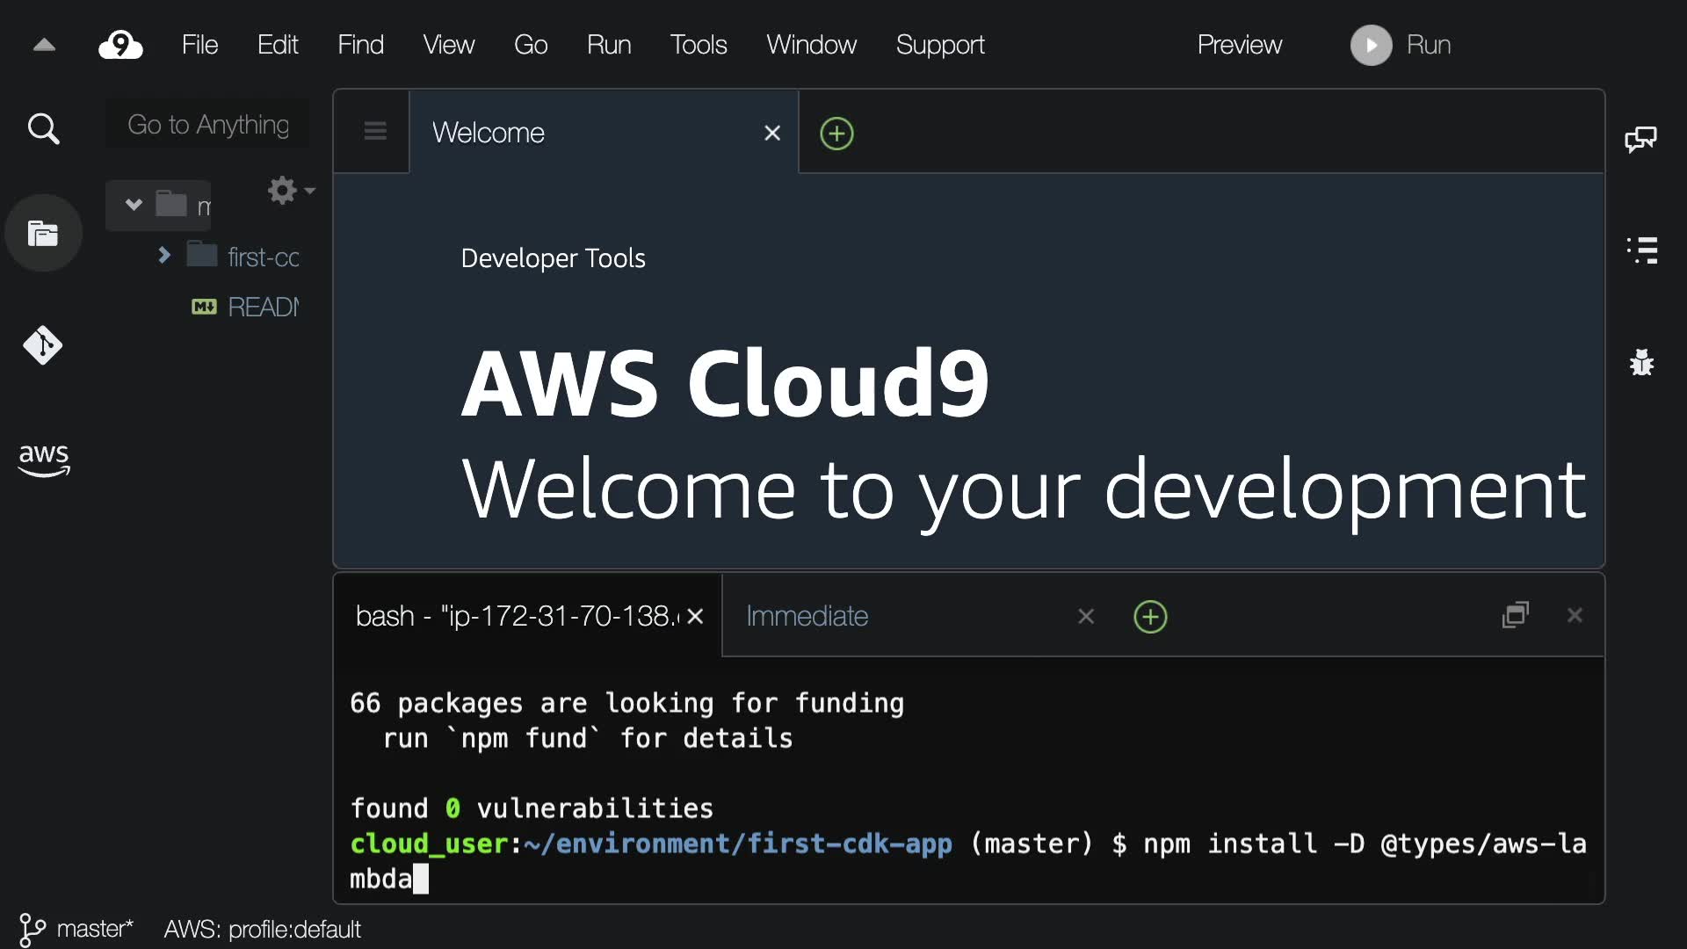Image resolution: width=1687 pixels, height=949 pixels.
Task: Open the Collaborate chat panel icon
Action: click(1640, 139)
